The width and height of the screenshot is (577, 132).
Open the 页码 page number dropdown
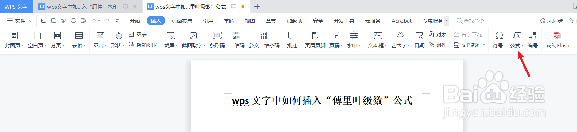pyautogui.click(x=336, y=40)
